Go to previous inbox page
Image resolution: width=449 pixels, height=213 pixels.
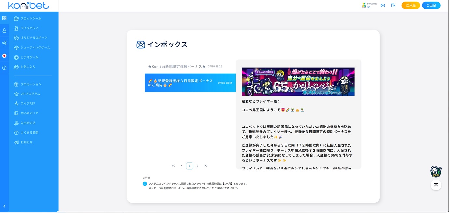click(x=181, y=166)
